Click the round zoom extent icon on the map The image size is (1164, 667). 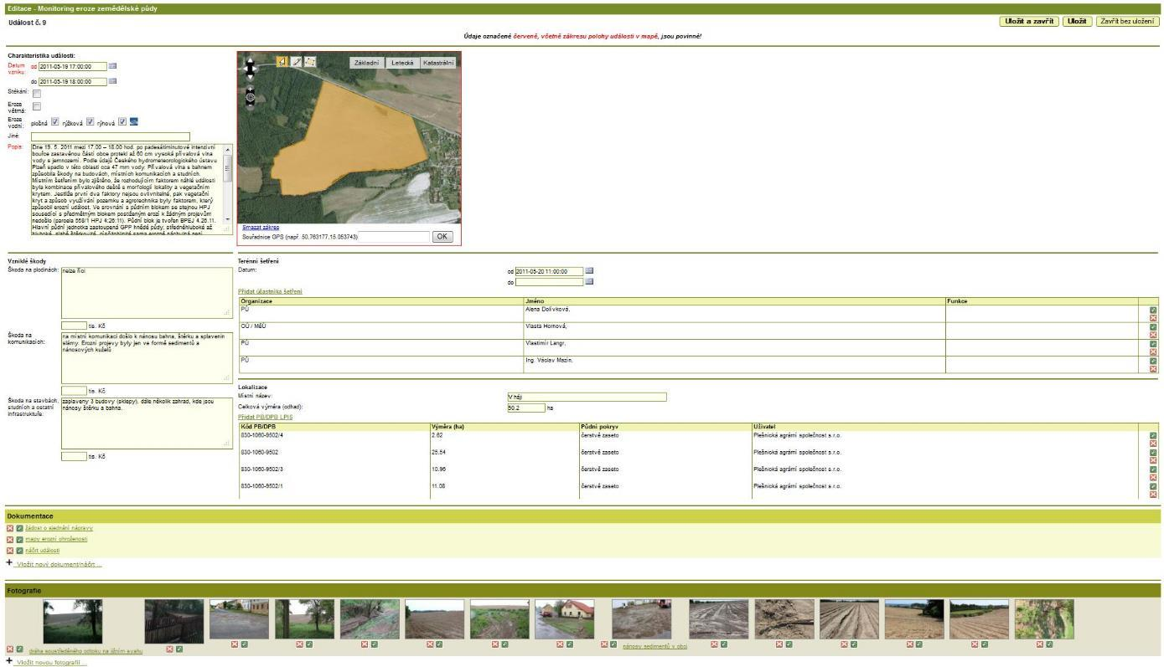(250, 98)
